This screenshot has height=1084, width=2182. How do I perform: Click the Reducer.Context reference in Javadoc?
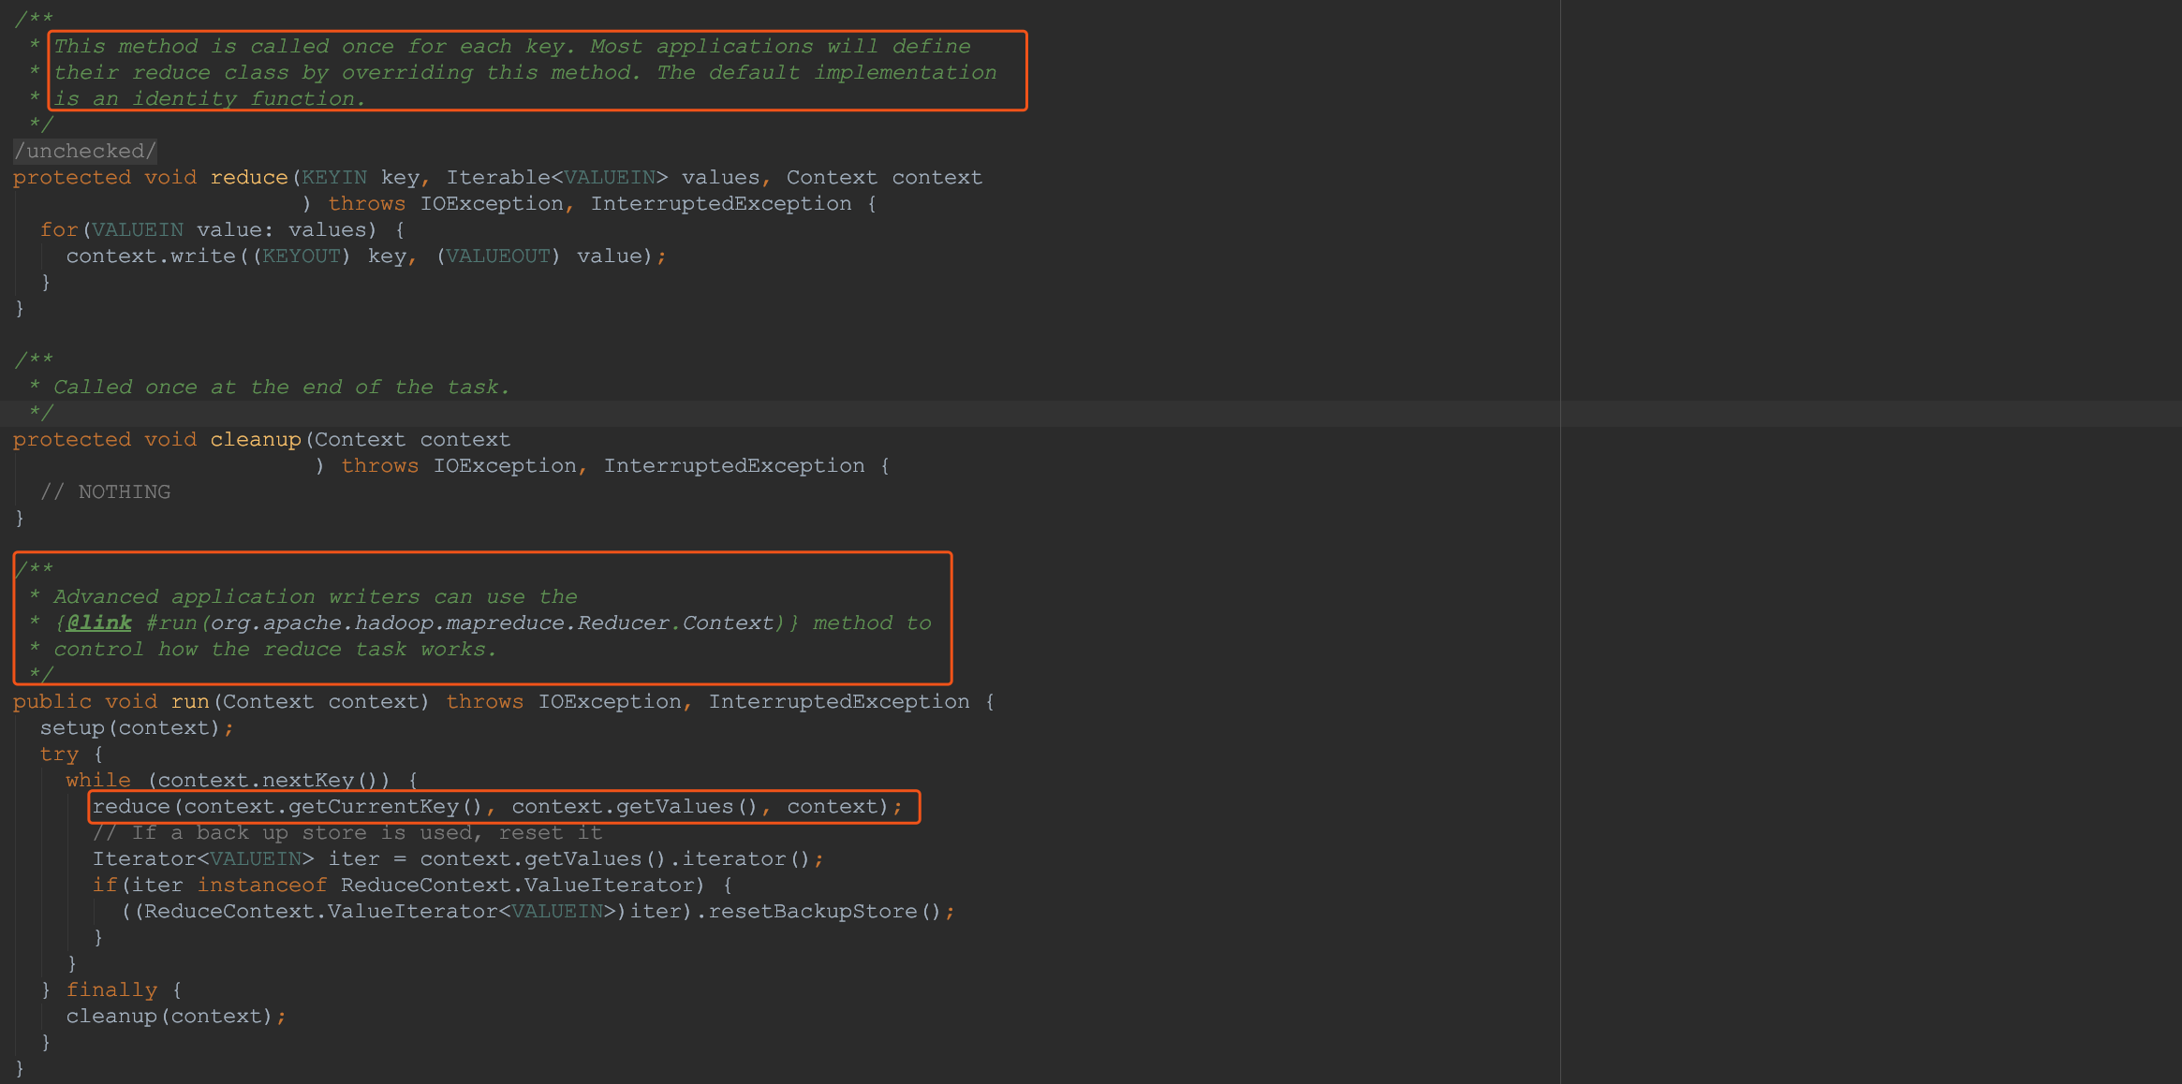(x=675, y=623)
